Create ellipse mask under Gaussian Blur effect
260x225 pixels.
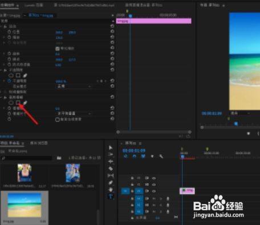[x=11, y=103]
